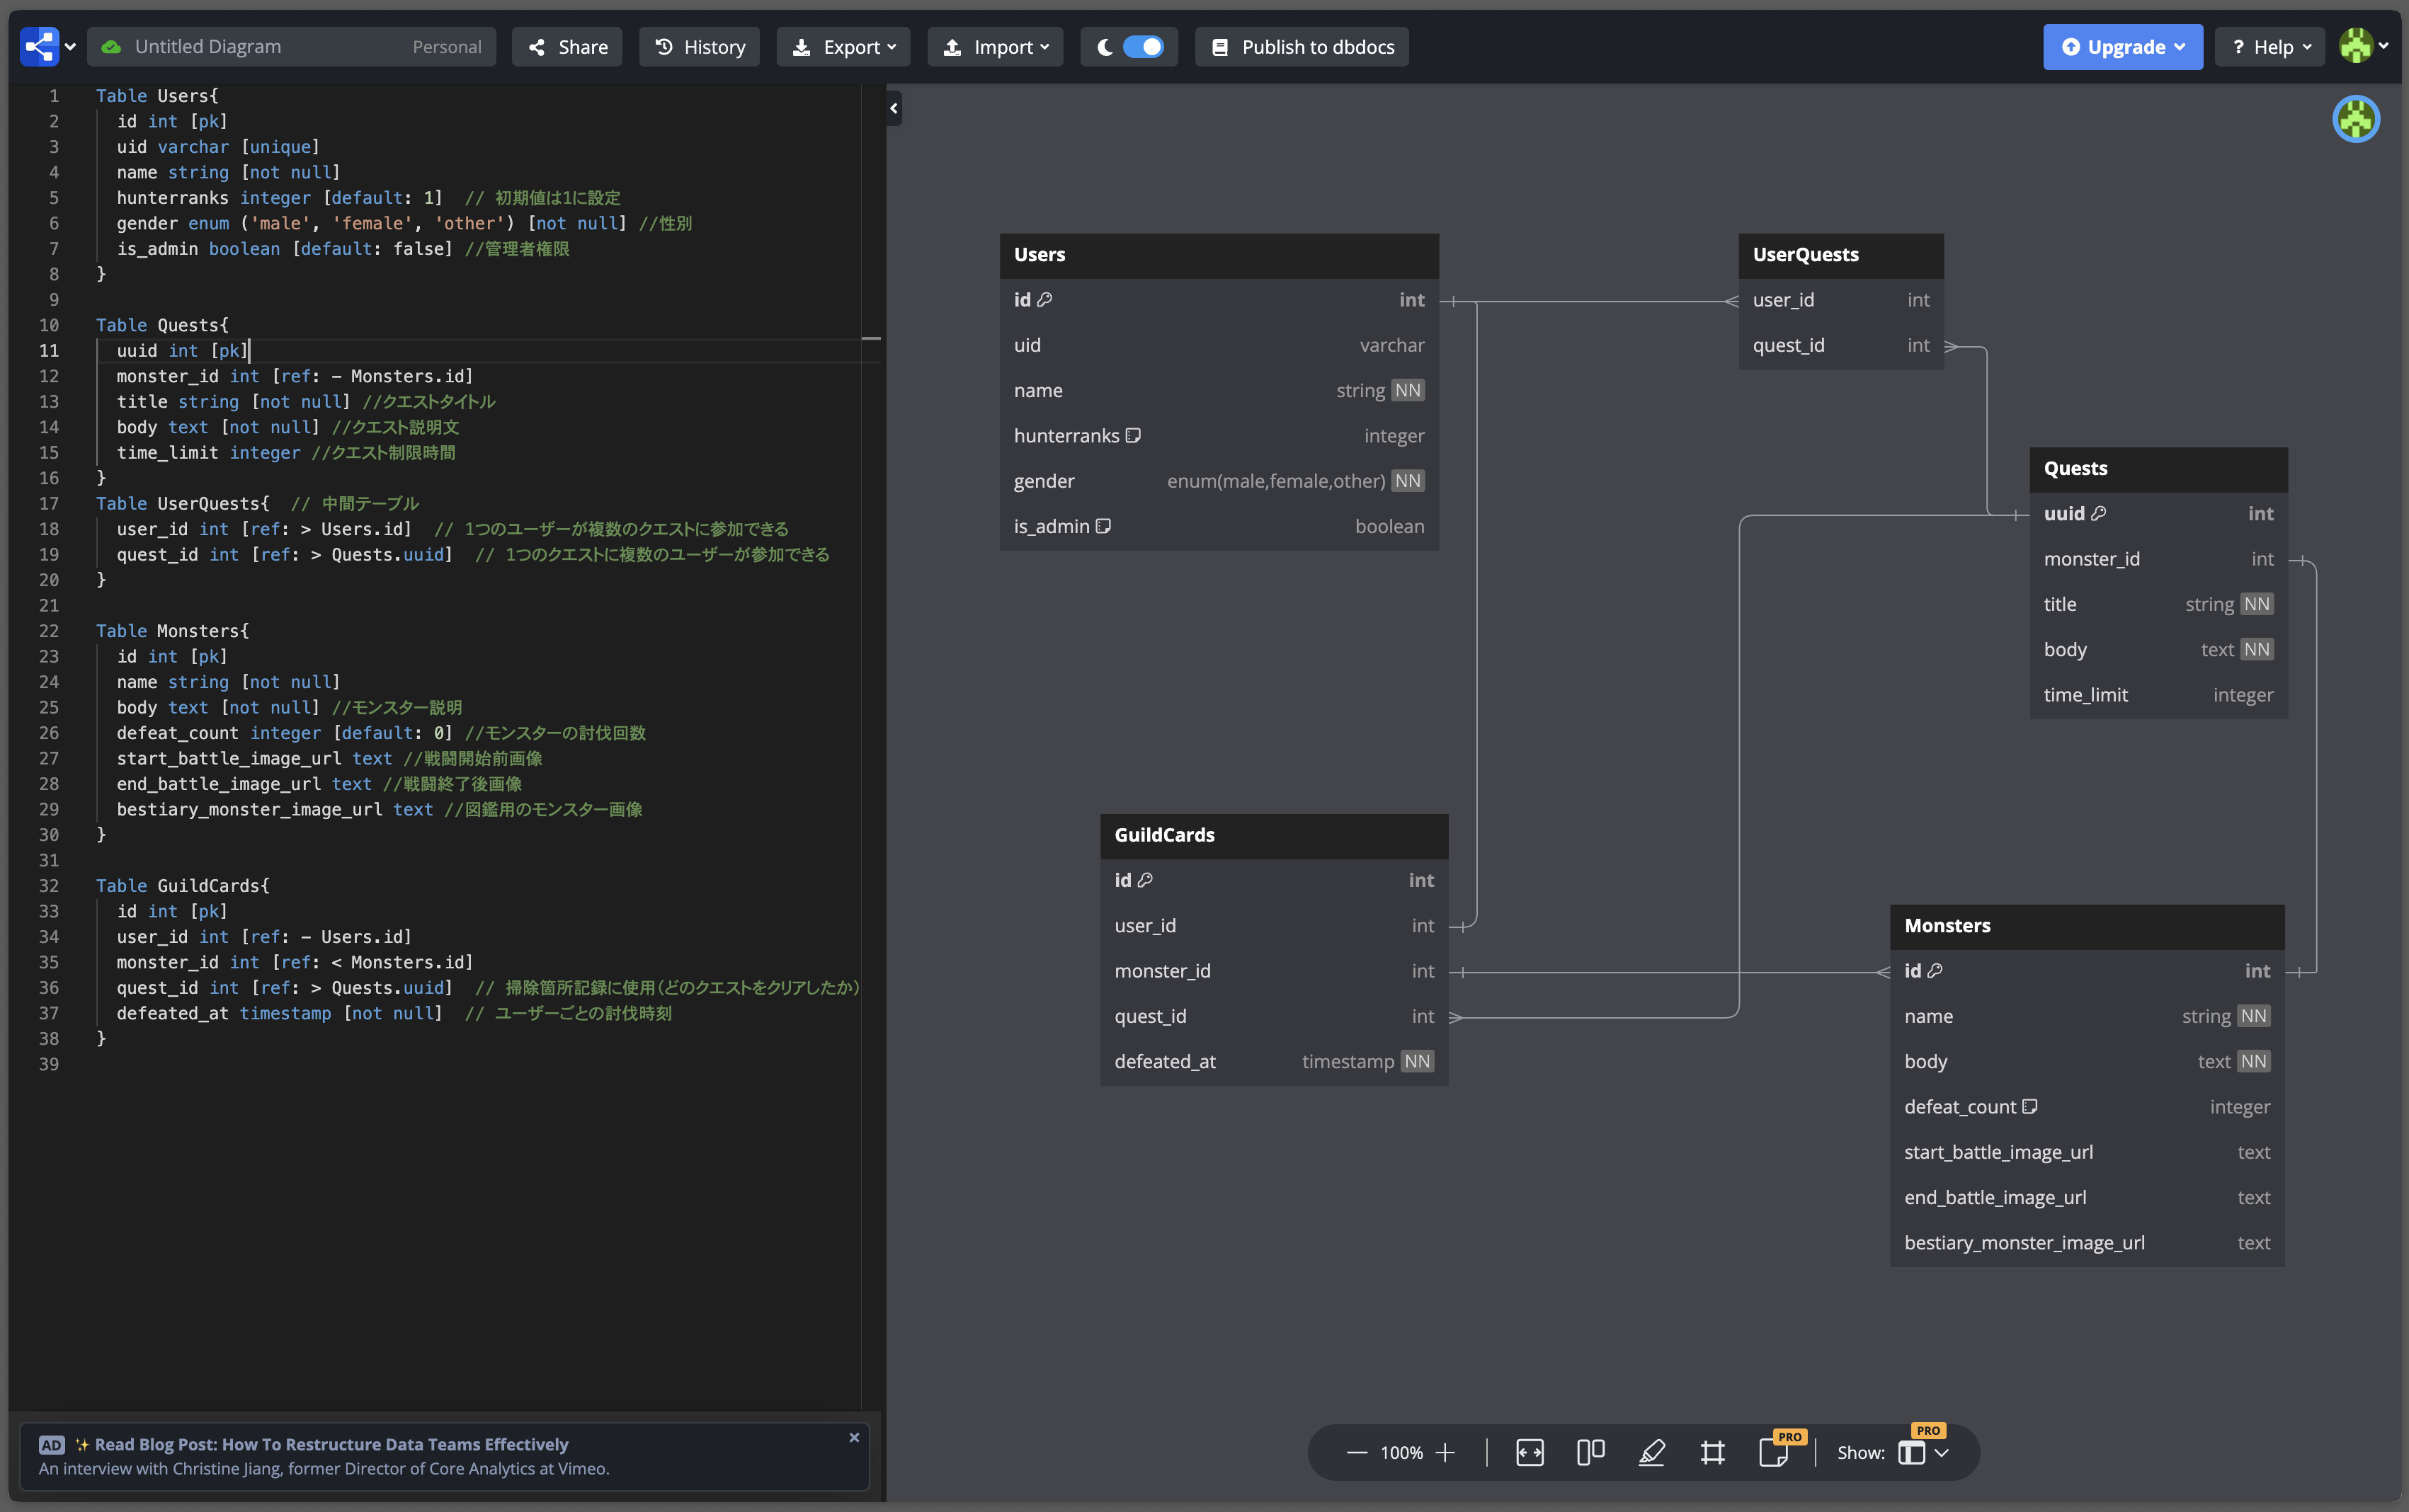2409x1512 pixels.
Task: Select bestiary_monster_image_url row in Monsters
Action: tap(2087, 1243)
